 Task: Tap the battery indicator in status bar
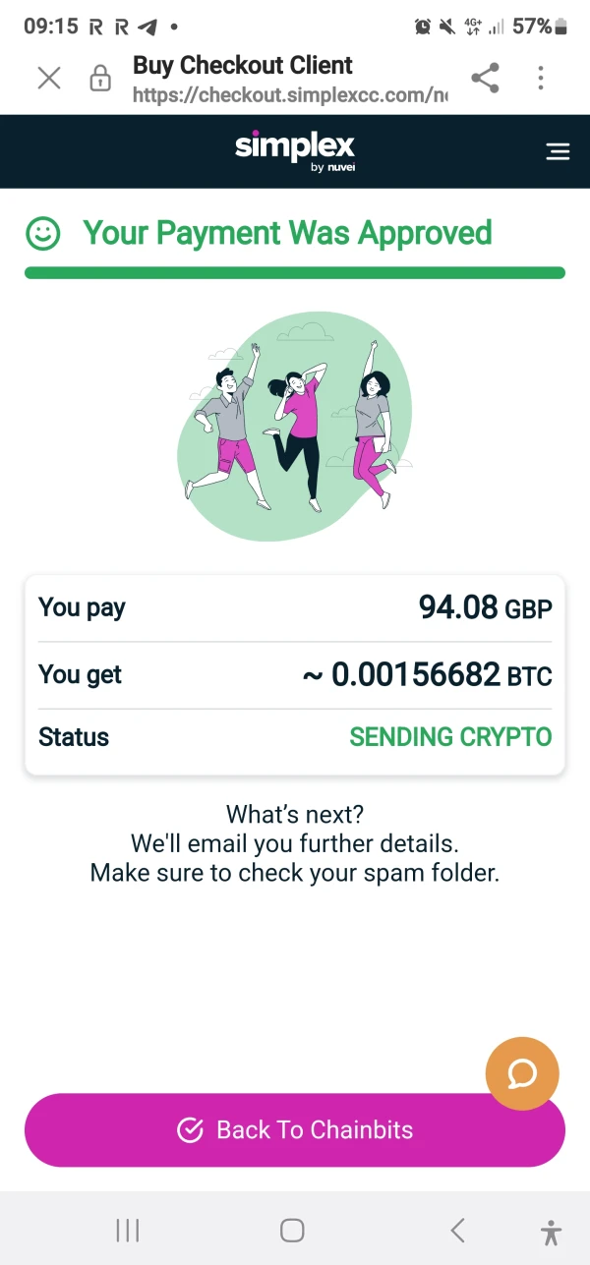tap(561, 27)
